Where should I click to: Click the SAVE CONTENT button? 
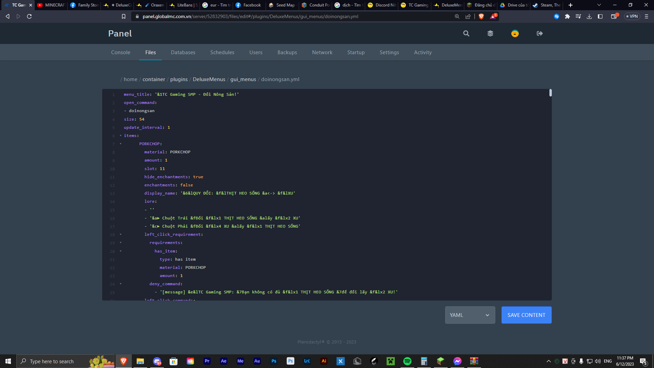(526, 315)
